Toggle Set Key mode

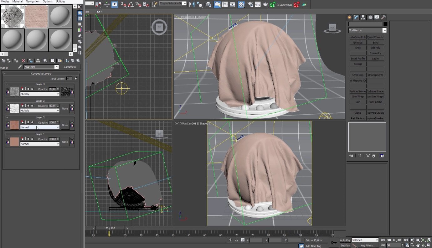pyautogui.click(x=345, y=245)
